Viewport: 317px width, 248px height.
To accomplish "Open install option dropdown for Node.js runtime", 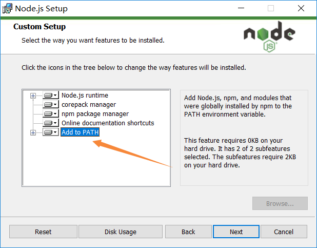I will (51, 95).
